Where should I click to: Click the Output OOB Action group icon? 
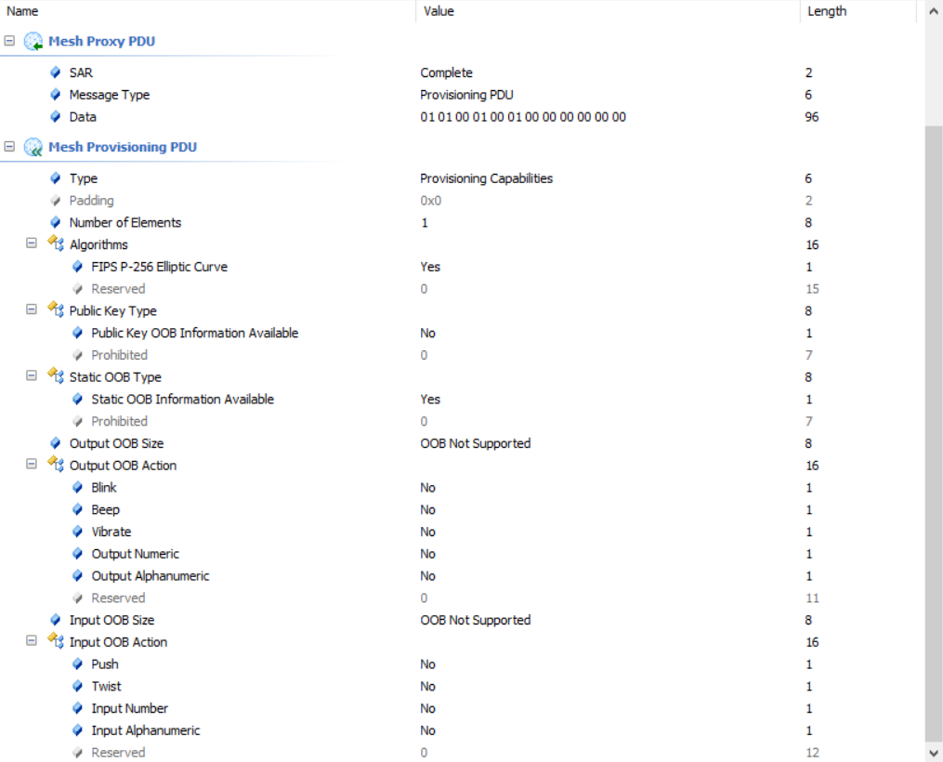56,466
